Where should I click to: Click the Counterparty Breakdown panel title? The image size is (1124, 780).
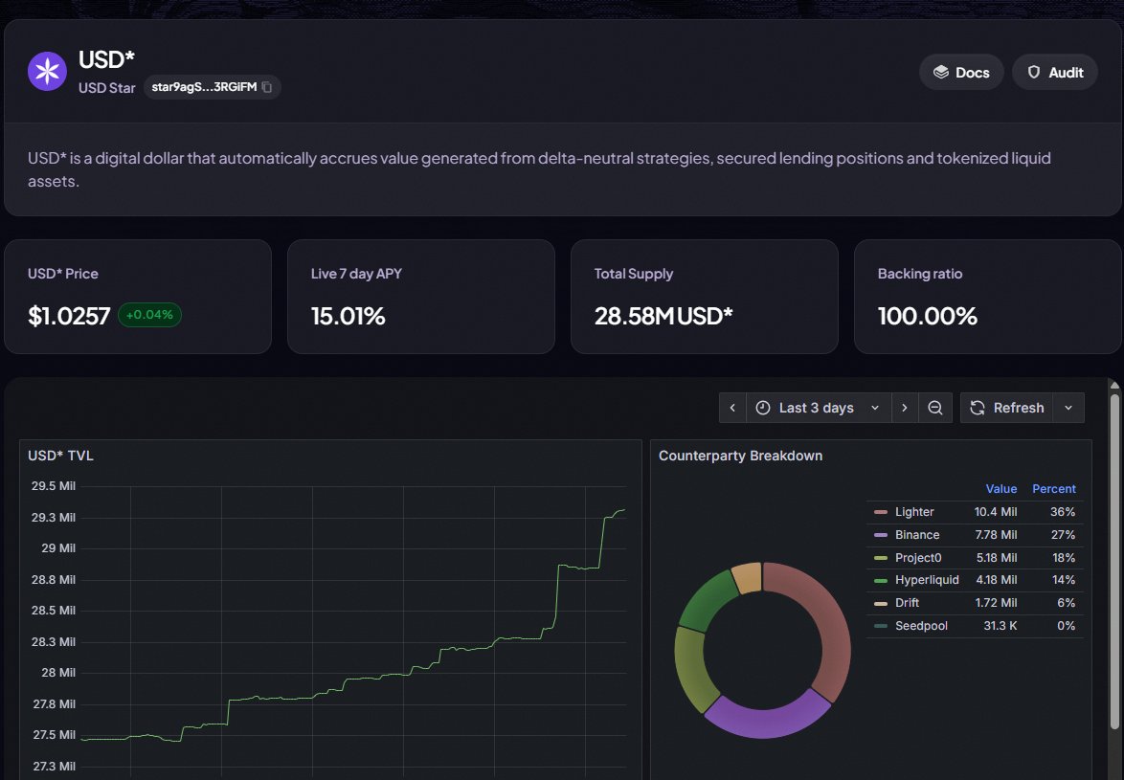coord(740,456)
